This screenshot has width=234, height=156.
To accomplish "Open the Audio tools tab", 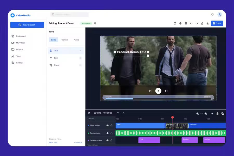I will (x=76, y=40).
